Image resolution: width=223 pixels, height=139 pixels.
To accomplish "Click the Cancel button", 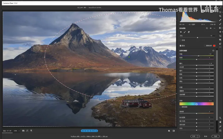I will (206, 136).
